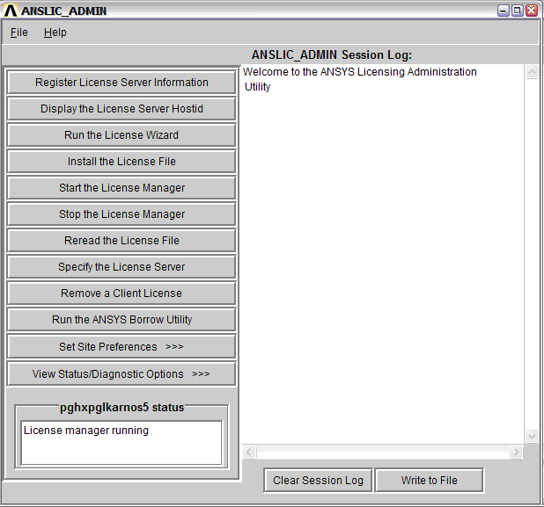Close the ANSLIC_ADMIN window
The image size is (544, 507).
(x=532, y=11)
